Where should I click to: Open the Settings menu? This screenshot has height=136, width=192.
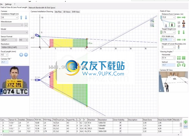click(8, 4)
